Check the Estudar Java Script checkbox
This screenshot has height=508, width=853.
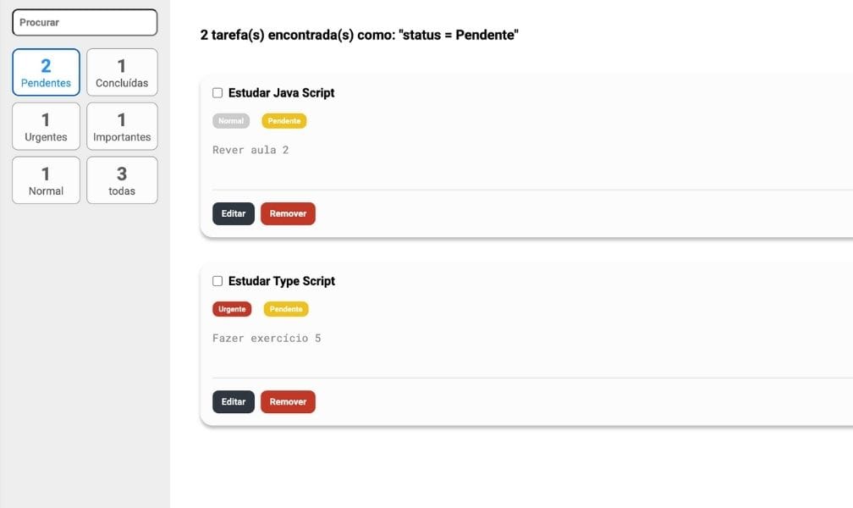point(217,93)
